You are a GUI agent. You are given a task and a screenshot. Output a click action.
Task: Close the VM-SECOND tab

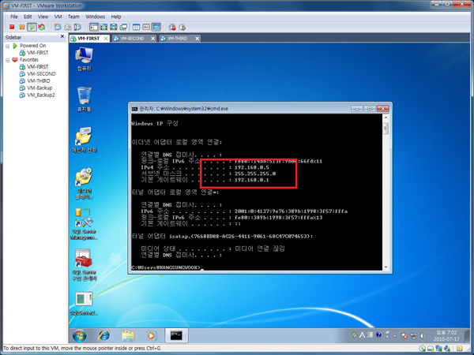(x=153, y=39)
